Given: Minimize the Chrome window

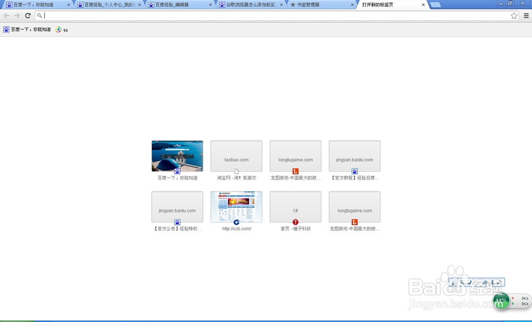Looking at the screenshot, I should (x=501, y=3).
